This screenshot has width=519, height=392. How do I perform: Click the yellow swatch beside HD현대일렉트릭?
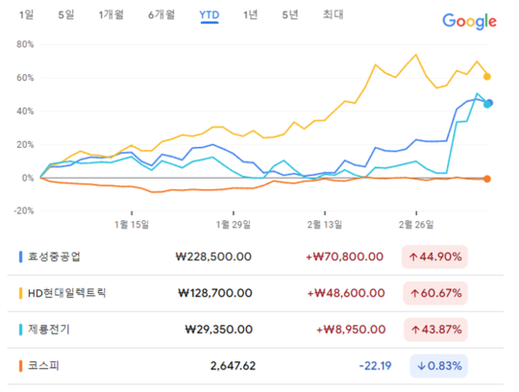click(20, 293)
